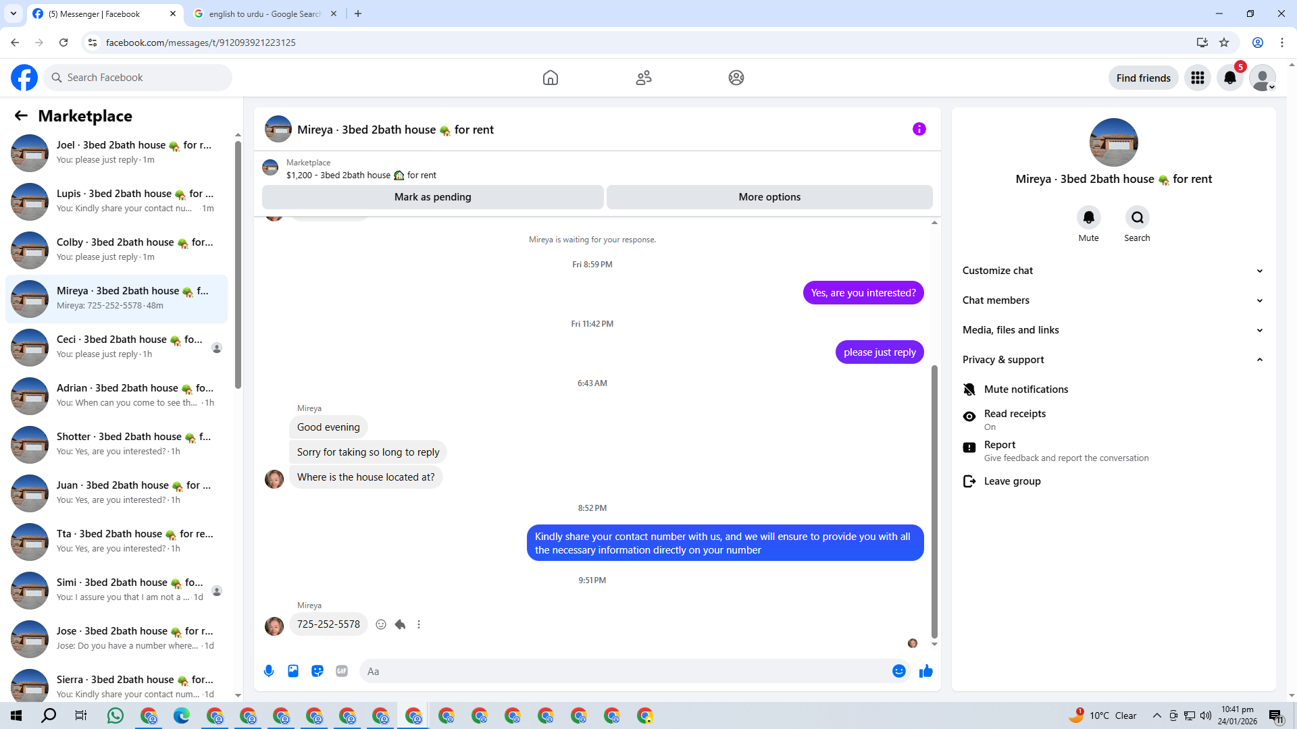Open the GIF picker icon
This screenshot has height=729, width=1297.
pos(342,671)
